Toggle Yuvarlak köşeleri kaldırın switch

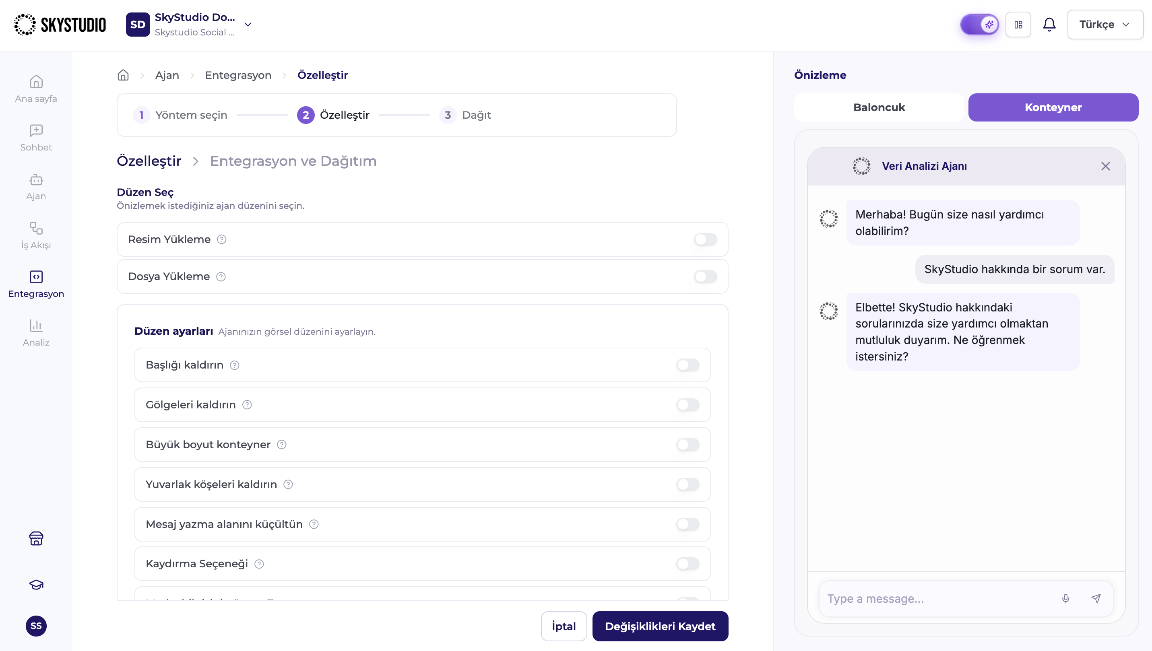click(688, 485)
